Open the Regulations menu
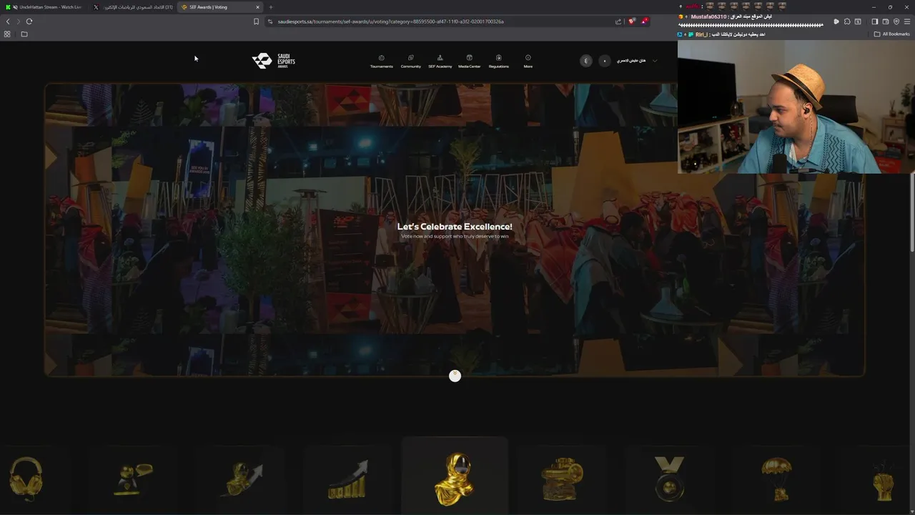The image size is (915, 515). tap(498, 62)
